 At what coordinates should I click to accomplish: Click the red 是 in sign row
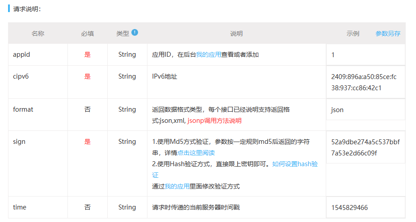87,142
